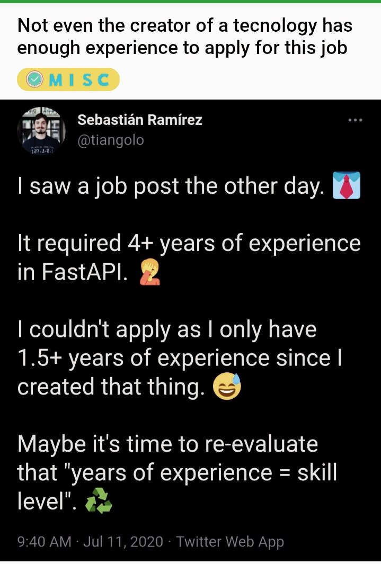Image resolution: width=381 pixels, height=564 pixels.
Task: Click the "Maybe it's time to re-evaluate" paragraph
Action: [177, 472]
